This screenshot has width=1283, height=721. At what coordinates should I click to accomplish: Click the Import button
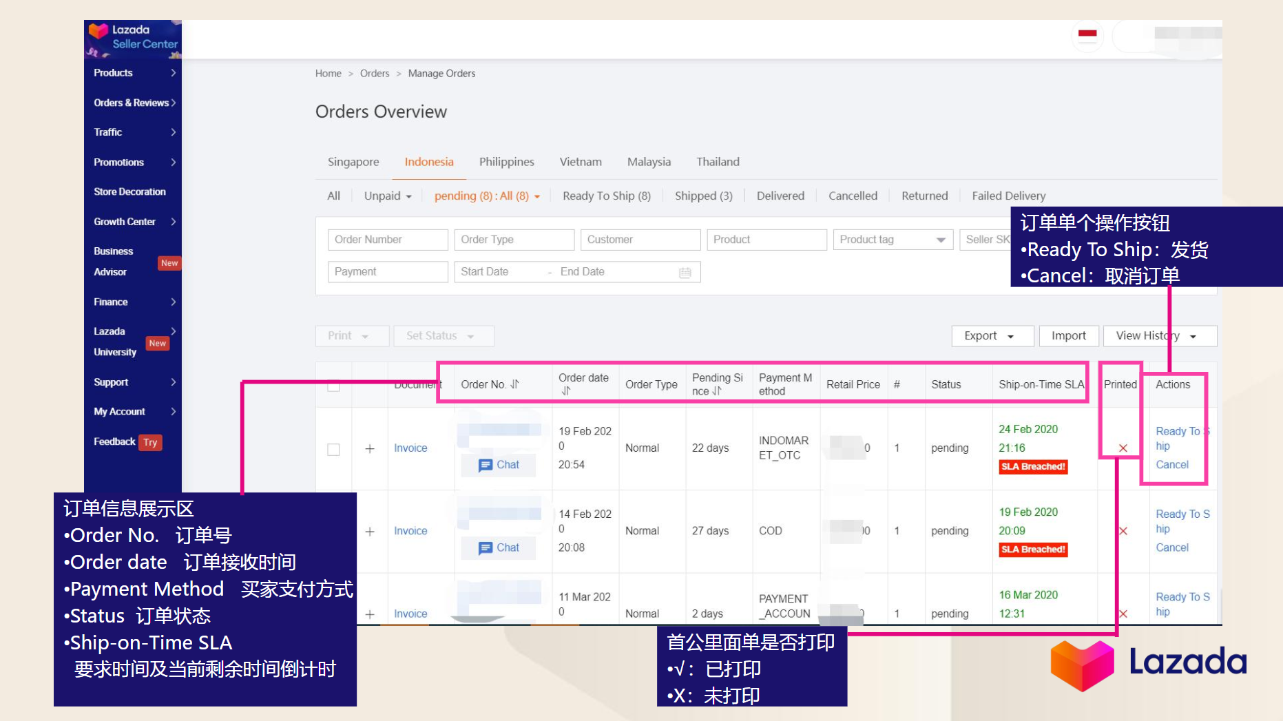(x=1069, y=336)
